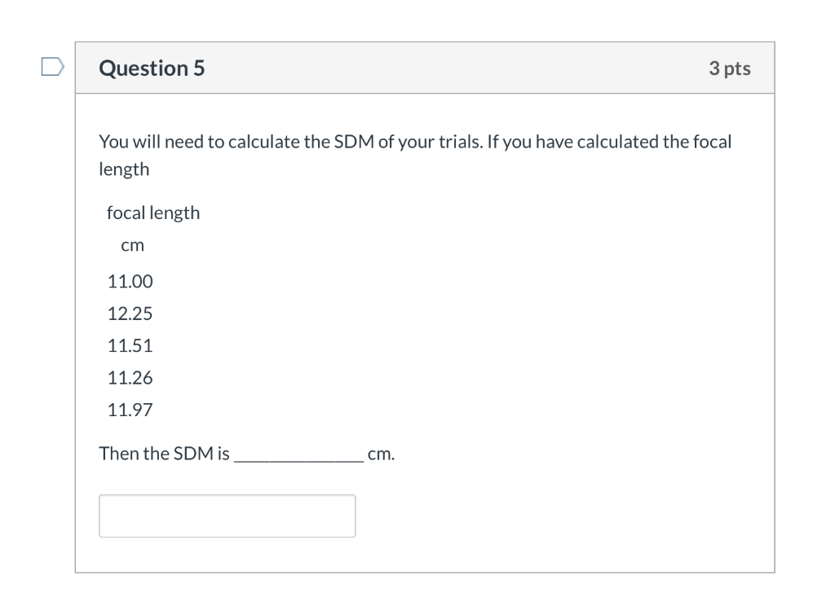Viewport: 835px width, 610px height.
Task: Click the cm unit label under focal length
Action: [x=132, y=245]
